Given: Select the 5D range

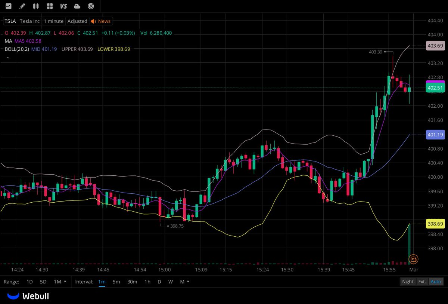Looking at the screenshot, I should click(43, 282).
